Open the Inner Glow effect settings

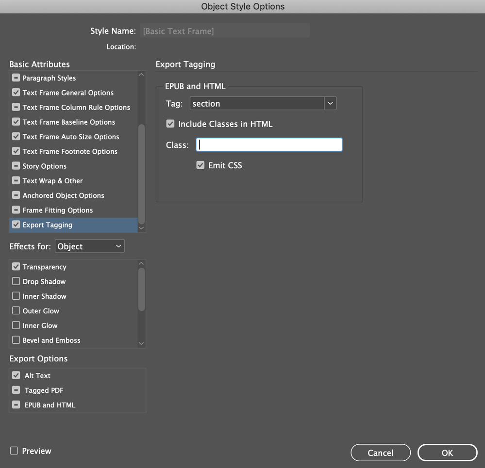40,325
